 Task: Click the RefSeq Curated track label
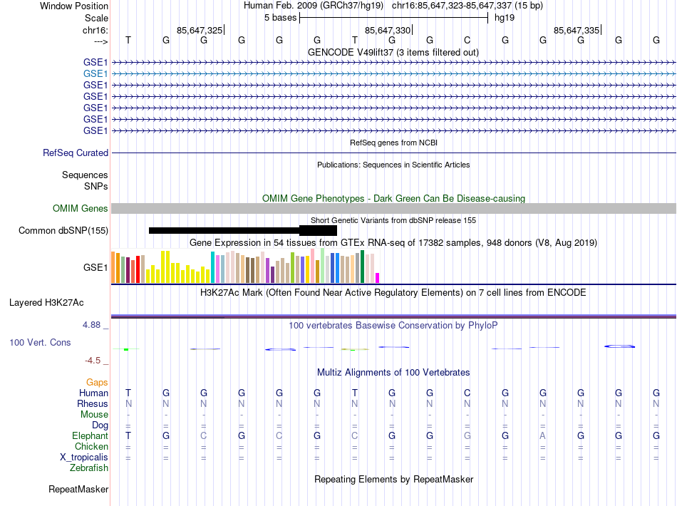coord(76,153)
